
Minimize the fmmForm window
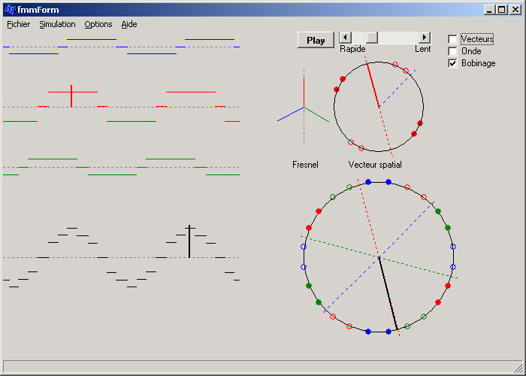pos(489,10)
